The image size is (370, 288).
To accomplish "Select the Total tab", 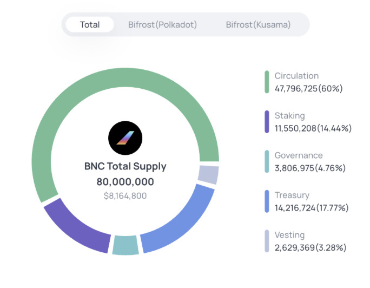I will pyautogui.click(x=90, y=24).
